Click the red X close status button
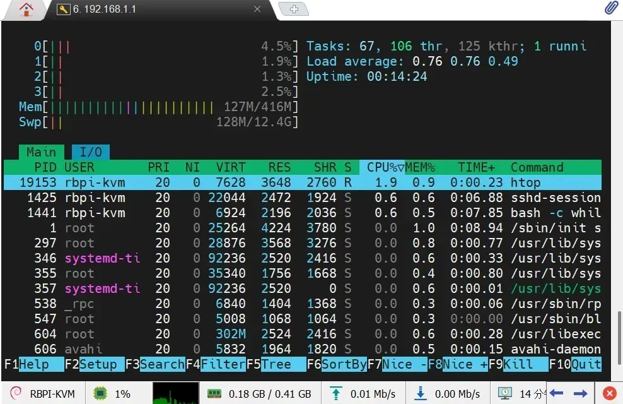The width and height of the screenshot is (623, 404). [x=610, y=393]
